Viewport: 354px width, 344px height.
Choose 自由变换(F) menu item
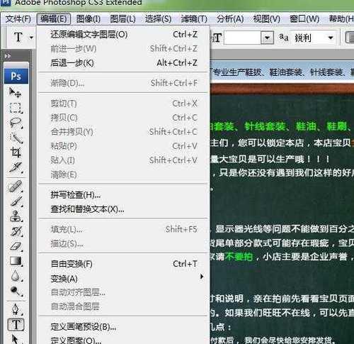(x=124, y=264)
